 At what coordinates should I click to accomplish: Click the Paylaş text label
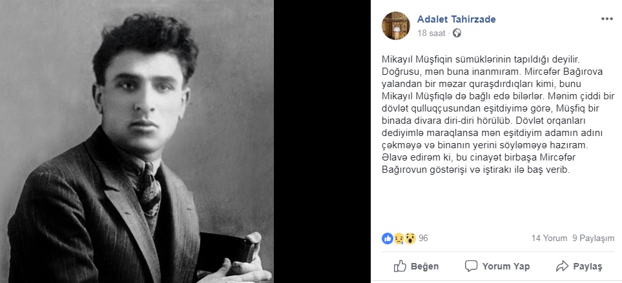[588, 266]
